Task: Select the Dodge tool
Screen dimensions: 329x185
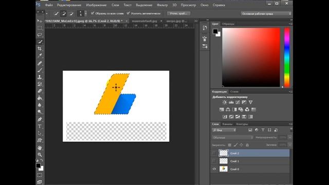Action: [40, 112]
